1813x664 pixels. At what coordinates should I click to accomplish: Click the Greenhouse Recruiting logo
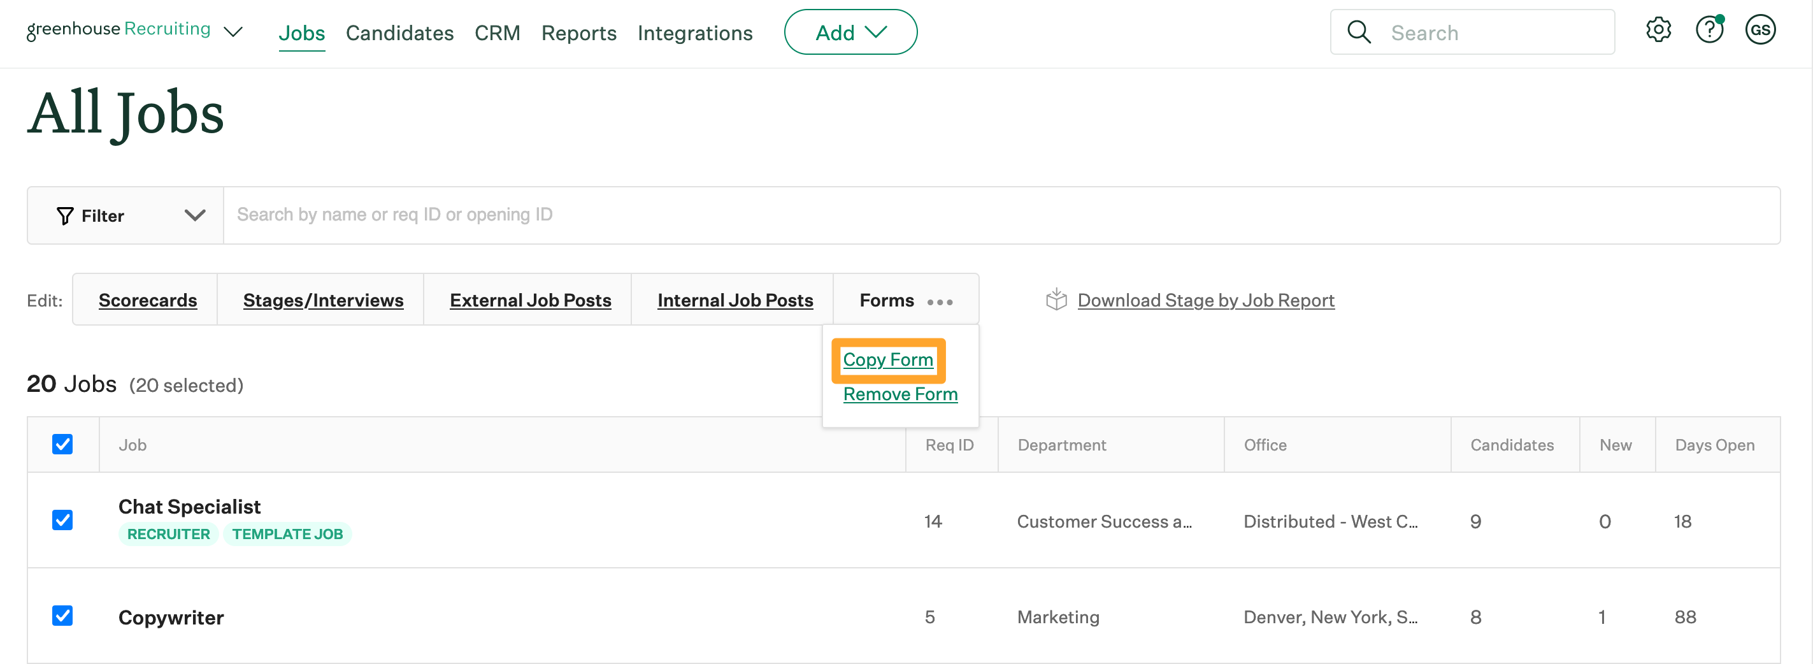(118, 29)
